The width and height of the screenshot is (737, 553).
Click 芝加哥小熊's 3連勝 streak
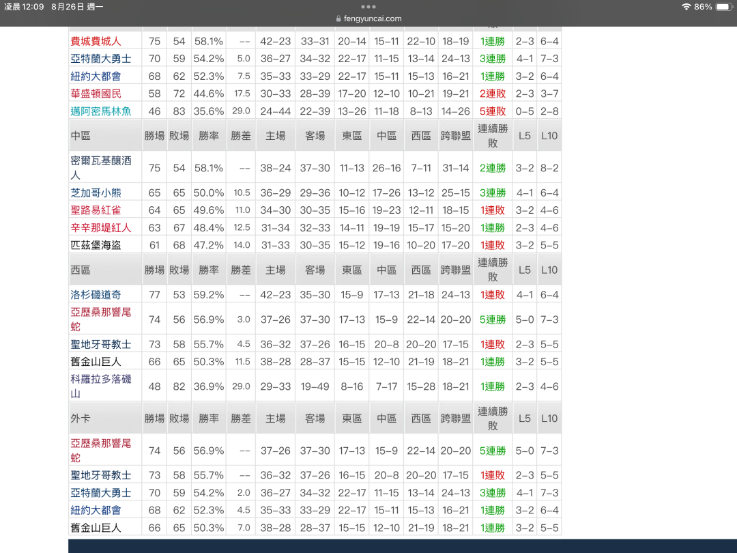[493, 193]
